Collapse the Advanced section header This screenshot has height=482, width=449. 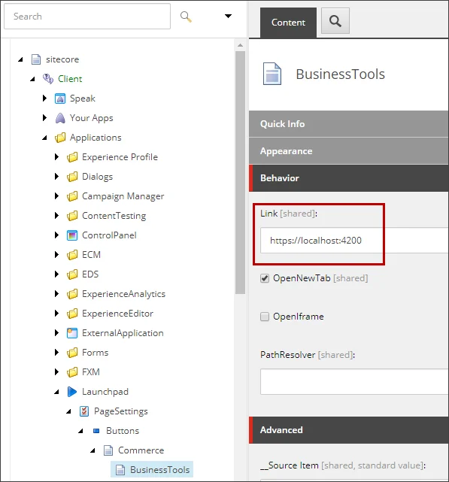coord(349,430)
